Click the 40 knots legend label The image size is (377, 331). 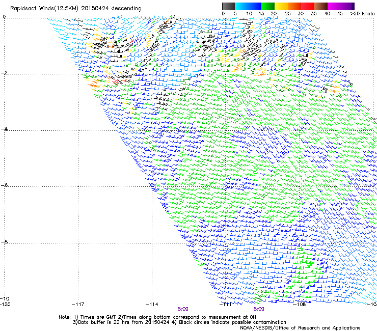(x=327, y=14)
